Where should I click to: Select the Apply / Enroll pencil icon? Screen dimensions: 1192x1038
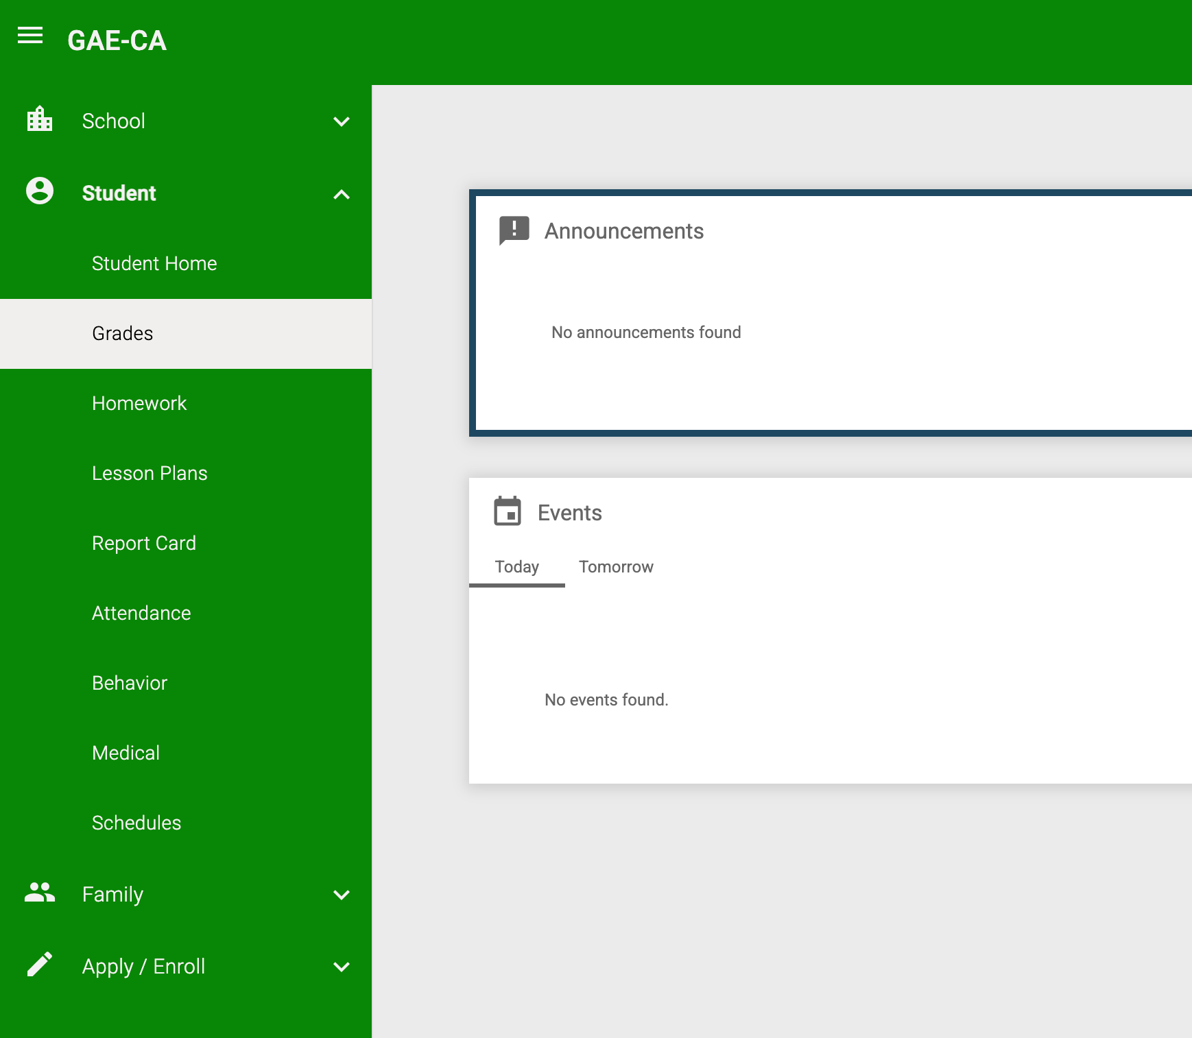[40, 965]
